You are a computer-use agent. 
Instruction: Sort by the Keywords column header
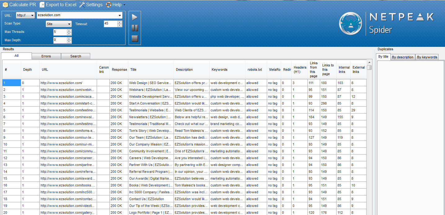[227, 69]
